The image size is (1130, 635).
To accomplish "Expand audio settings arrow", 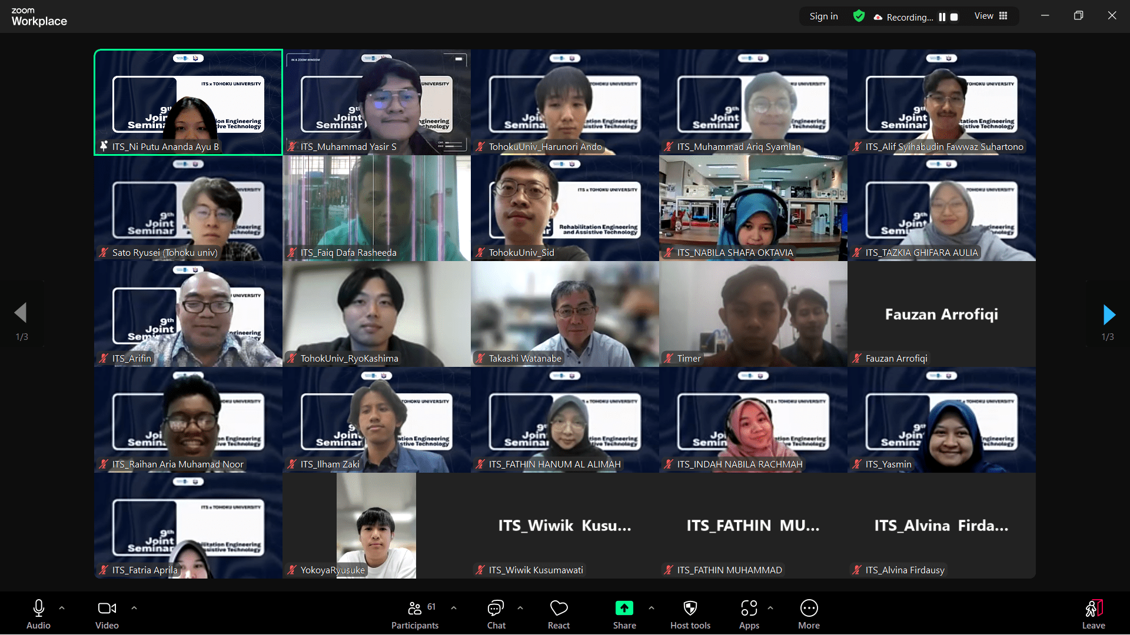I will point(62,608).
